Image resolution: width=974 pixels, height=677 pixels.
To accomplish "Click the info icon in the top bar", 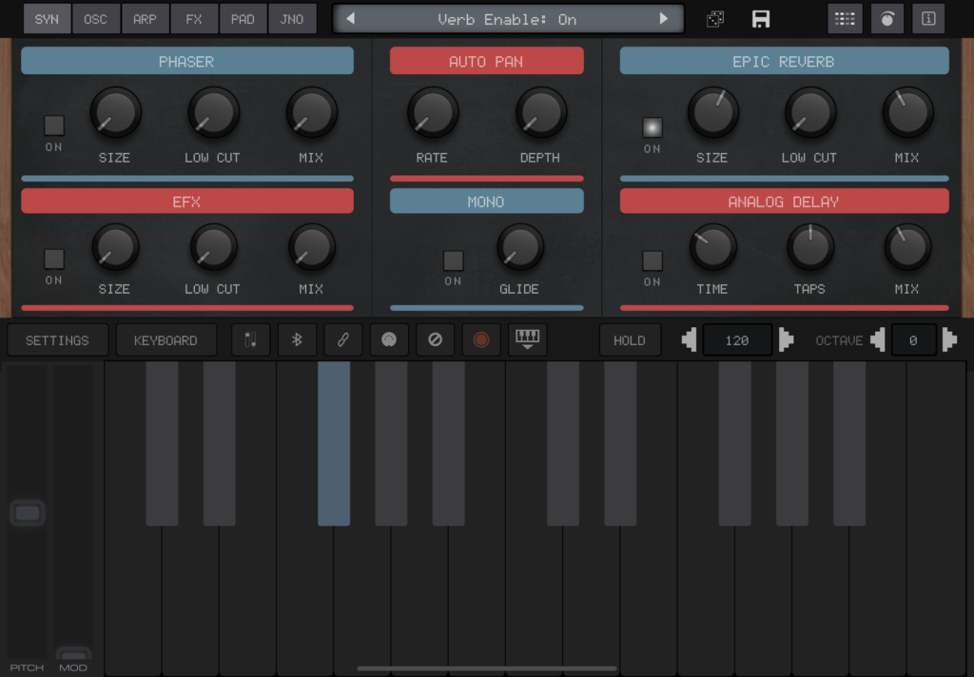I will coord(928,19).
